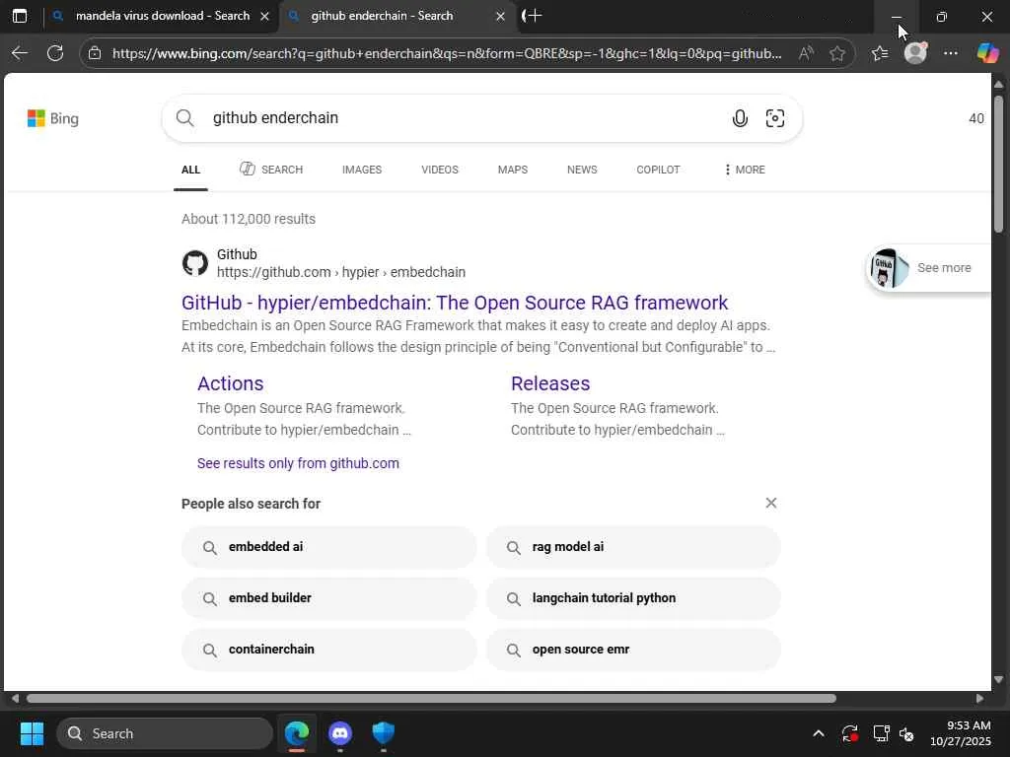Open GitHub hypier/embedchain result title
1010x757 pixels.
[x=455, y=303]
